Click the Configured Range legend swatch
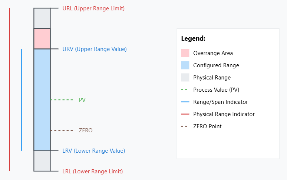The height and width of the screenshot is (180, 287). tap(185, 65)
